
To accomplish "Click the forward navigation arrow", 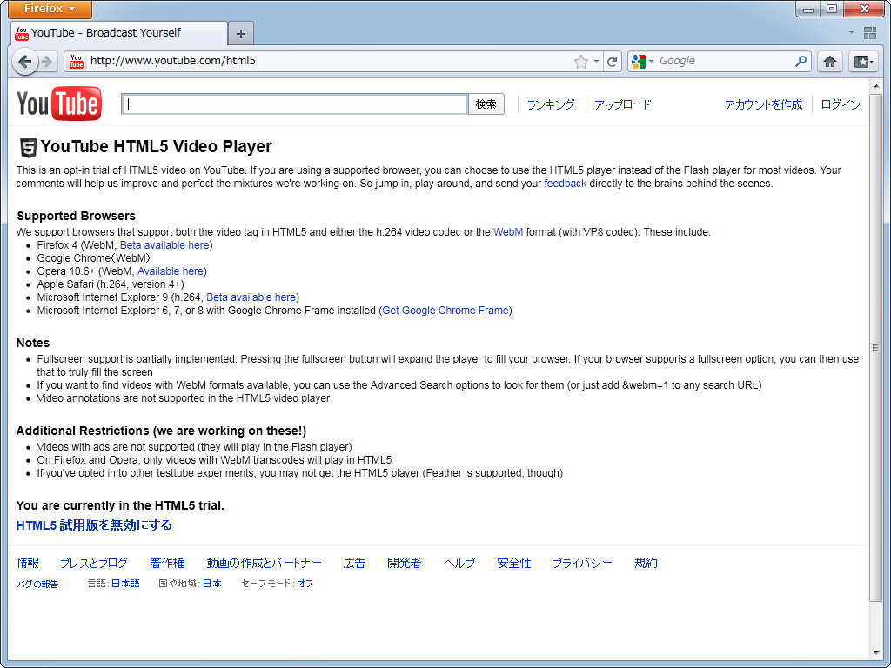I will pyautogui.click(x=46, y=61).
